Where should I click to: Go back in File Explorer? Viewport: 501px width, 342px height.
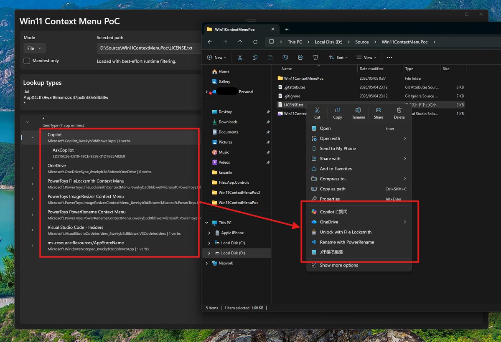coord(210,42)
